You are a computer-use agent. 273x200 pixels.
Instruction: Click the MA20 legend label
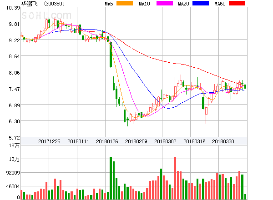coord(183,4)
